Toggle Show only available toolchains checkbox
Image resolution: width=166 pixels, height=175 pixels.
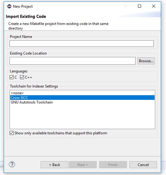(11, 133)
